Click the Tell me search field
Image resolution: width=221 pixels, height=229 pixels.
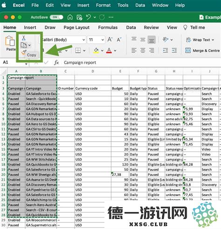[x=198, y=27]
